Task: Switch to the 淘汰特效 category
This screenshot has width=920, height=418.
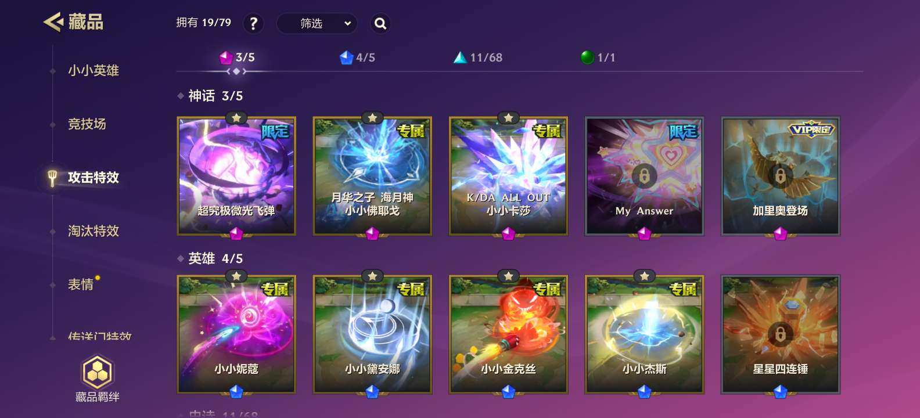Action: coord(94,231)
